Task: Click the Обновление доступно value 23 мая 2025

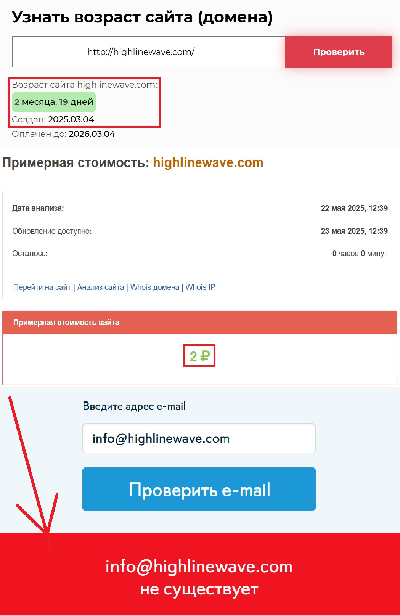Action: (354, 231)
